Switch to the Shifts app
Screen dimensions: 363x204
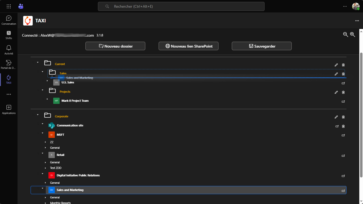pos(9,35)
